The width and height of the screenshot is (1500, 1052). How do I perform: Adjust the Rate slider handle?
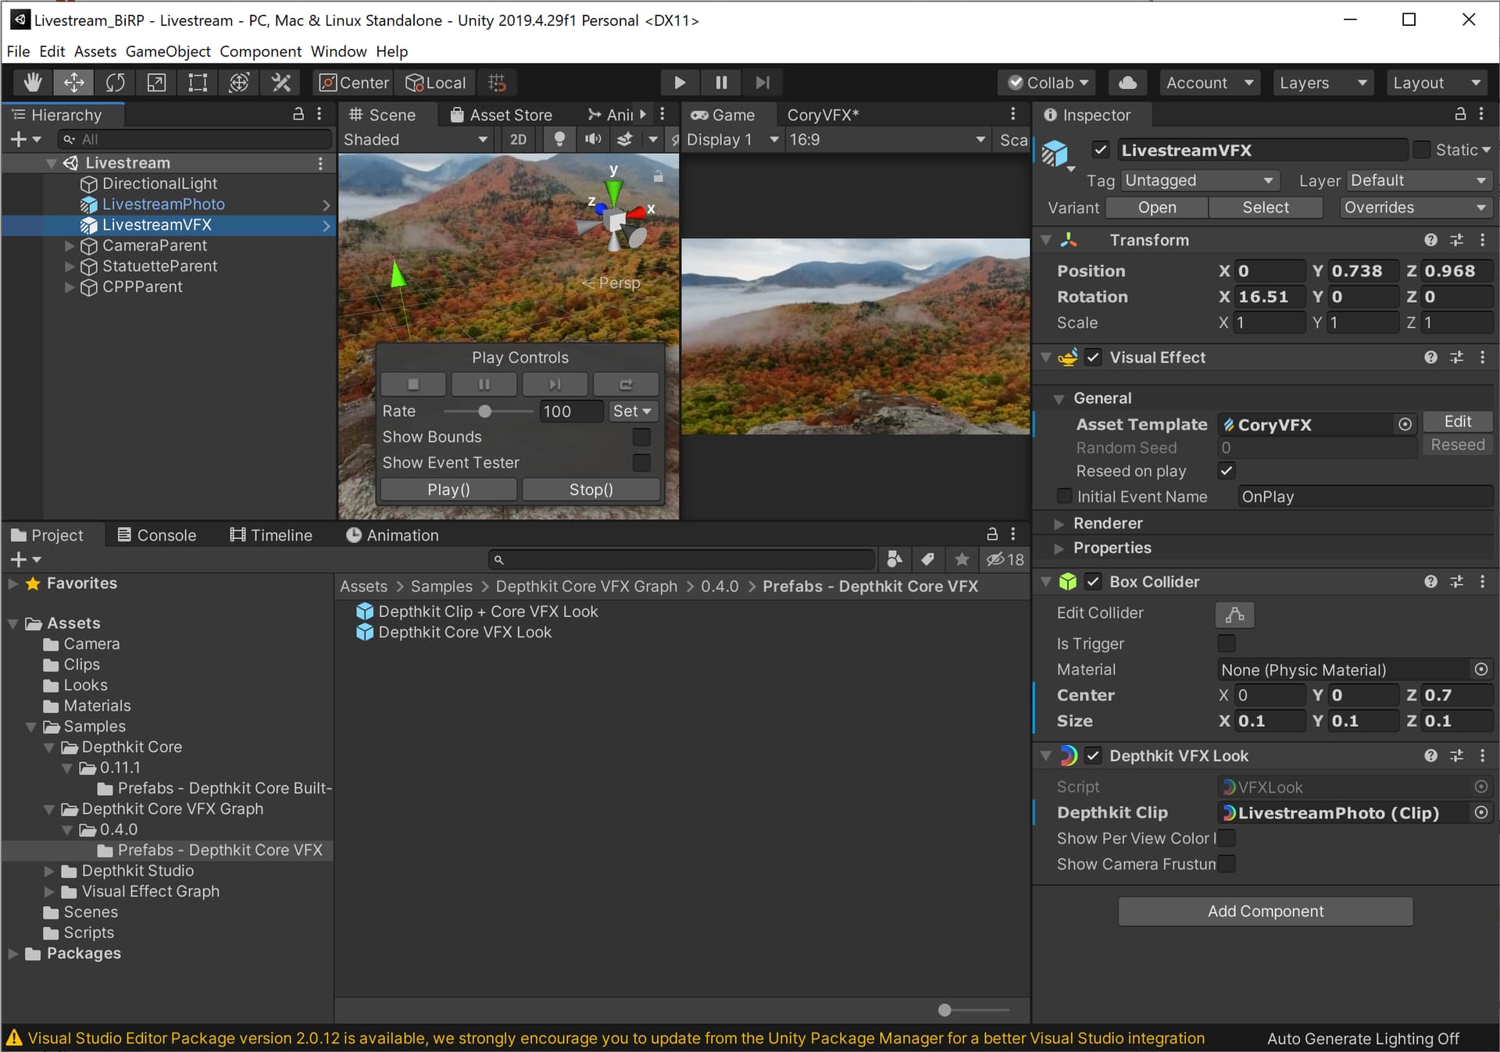[x=484, y=412]
